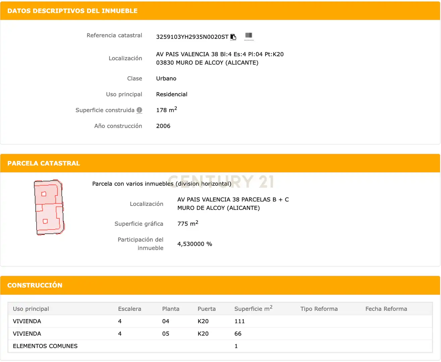
Task: Select the participation value "4,530000 %"
Action: click(195, 244)
